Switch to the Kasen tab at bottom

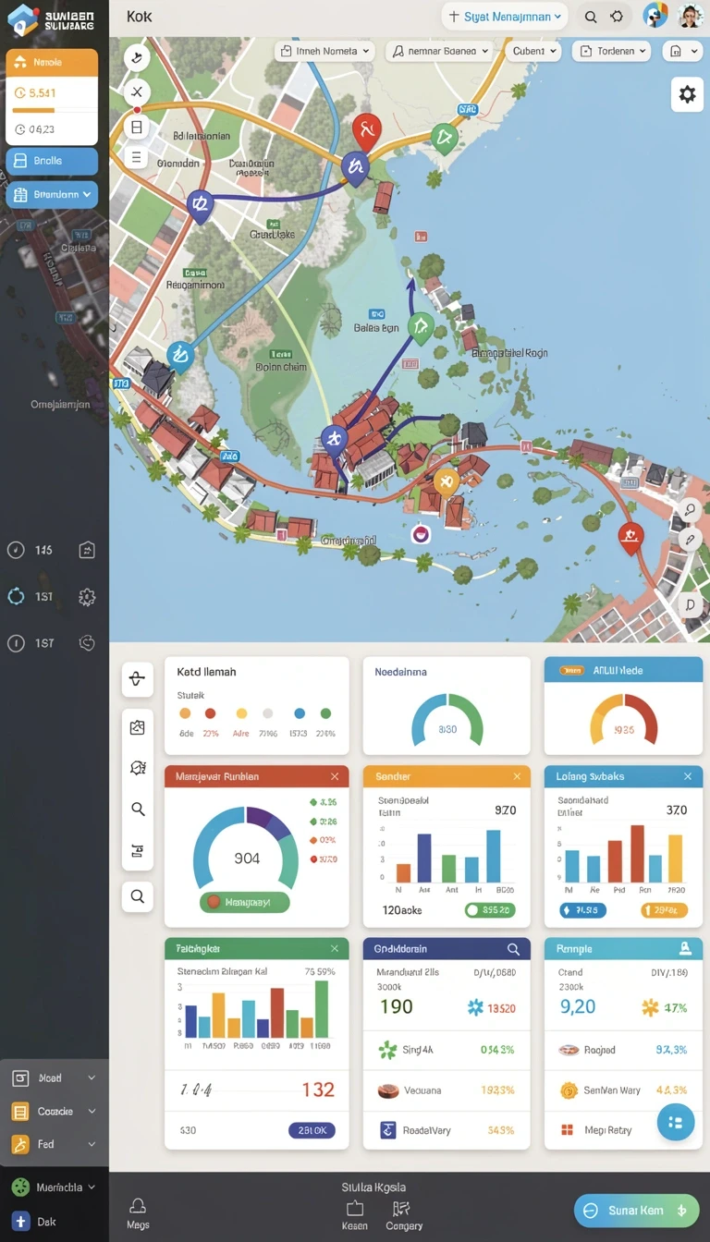[355, 1215]
